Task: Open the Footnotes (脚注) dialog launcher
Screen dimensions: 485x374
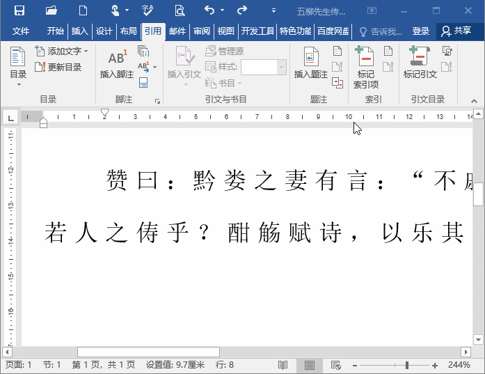Action: tap(157, 101)
